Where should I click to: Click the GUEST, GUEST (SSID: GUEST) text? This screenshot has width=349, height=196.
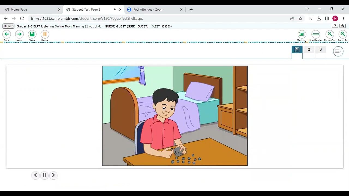127,26
